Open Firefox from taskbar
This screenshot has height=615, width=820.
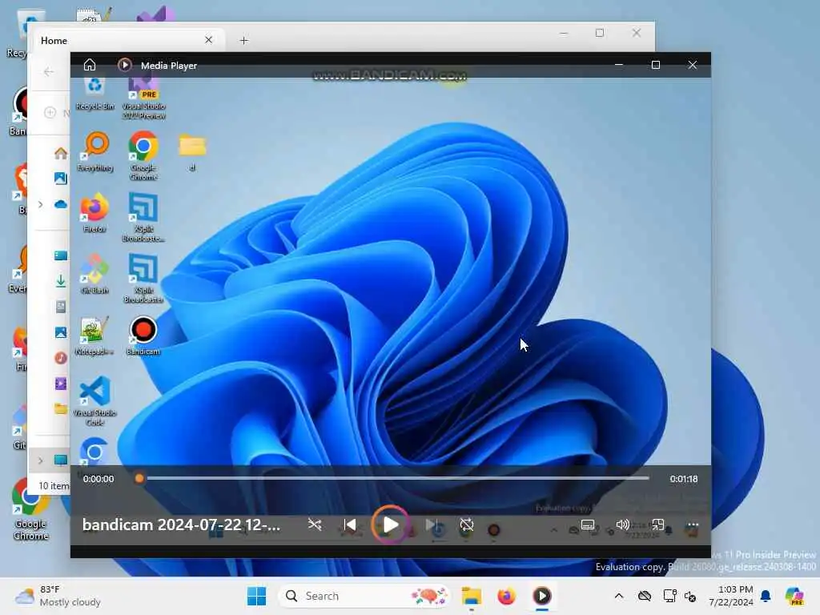506,596
